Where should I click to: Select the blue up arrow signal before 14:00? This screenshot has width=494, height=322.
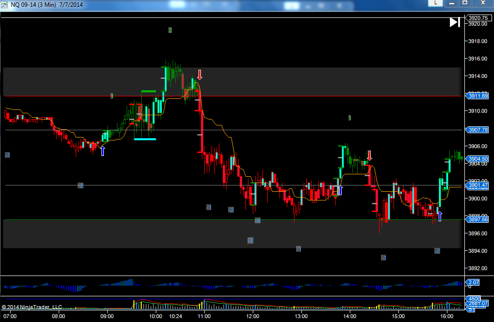tap(340, 190)
